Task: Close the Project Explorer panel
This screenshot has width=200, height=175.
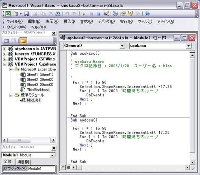Action: [54, 33]
